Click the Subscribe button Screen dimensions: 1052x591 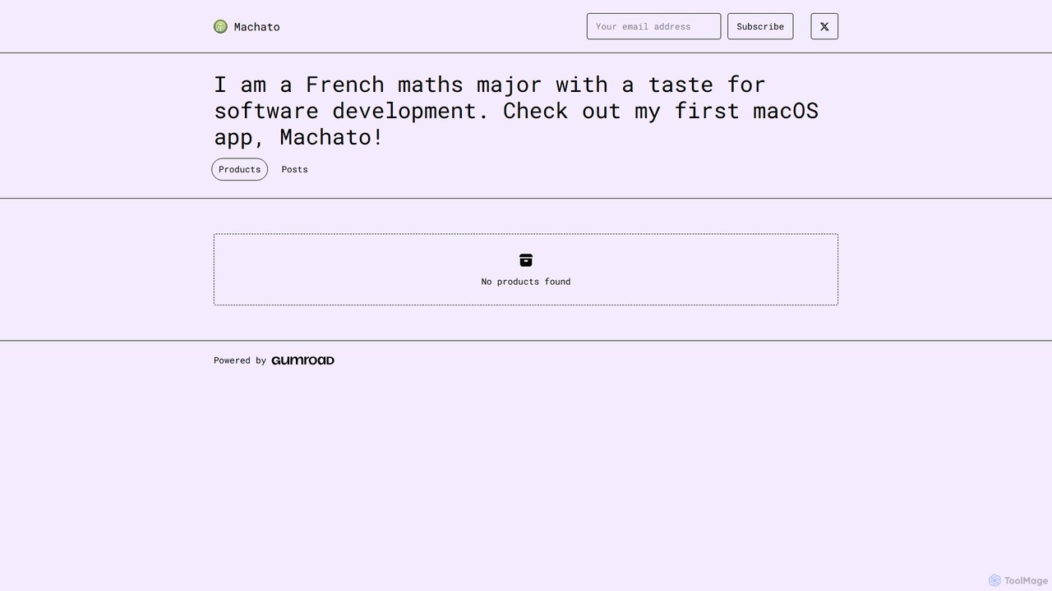(x=760, y=26)
